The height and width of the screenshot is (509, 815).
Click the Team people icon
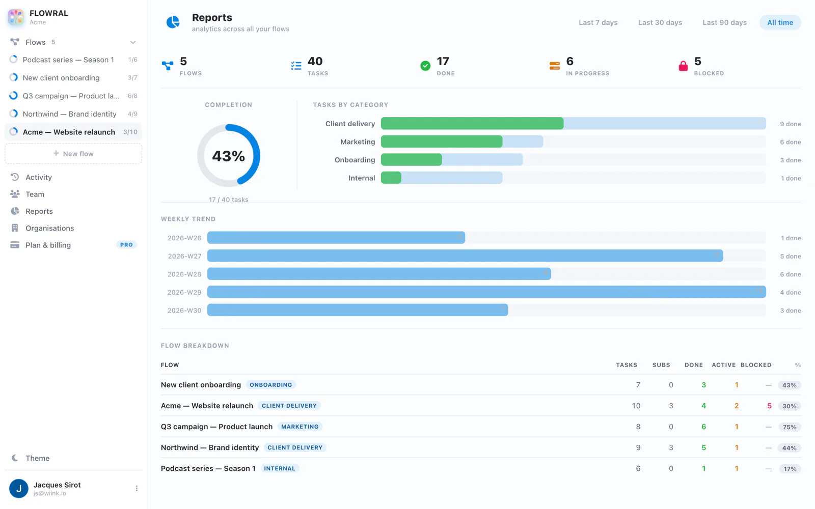point(15,194)
